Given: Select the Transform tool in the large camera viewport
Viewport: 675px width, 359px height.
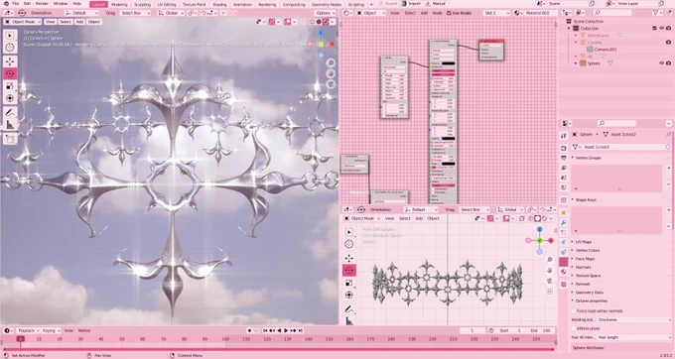Looking at the screenshot, I should 10,98.
